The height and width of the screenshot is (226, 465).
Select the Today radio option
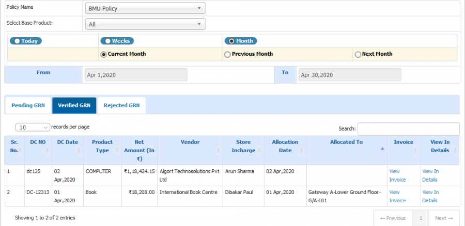[x=17, y=41]
